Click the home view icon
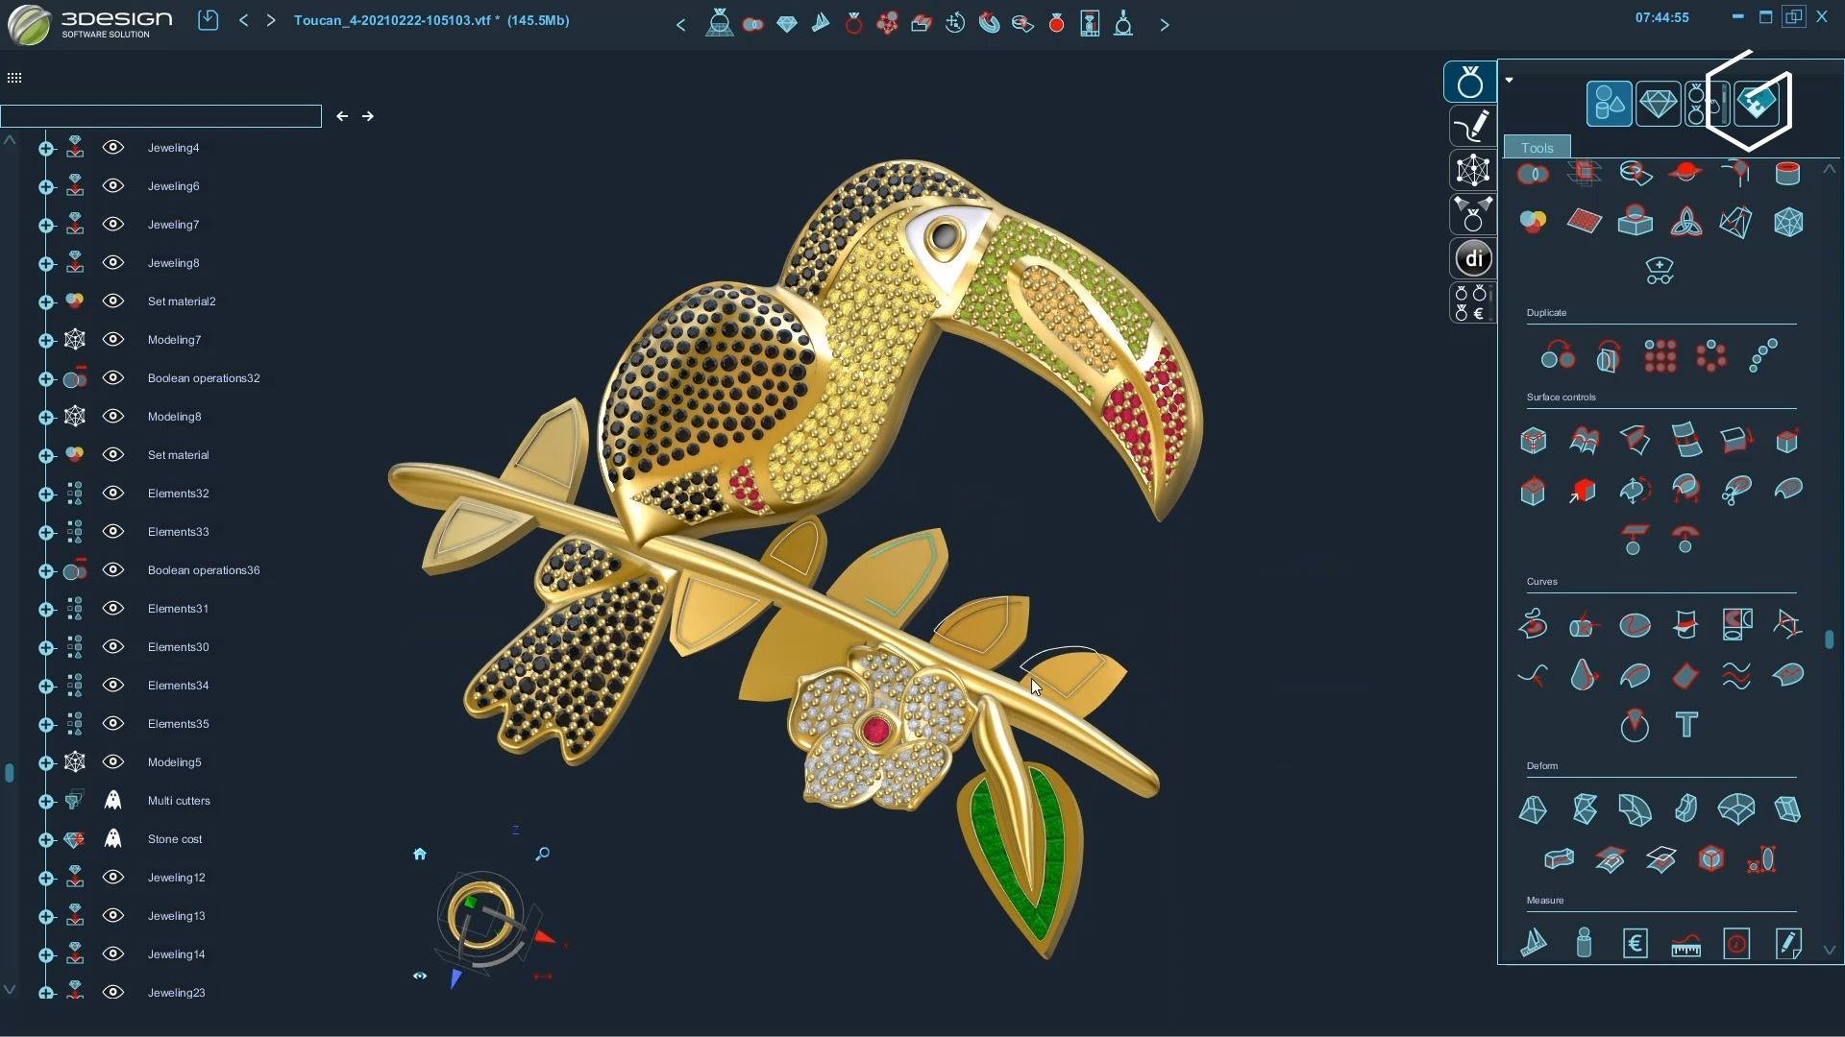The width and height of the screenshot is (1845, 1037). (x=419, y=854)
